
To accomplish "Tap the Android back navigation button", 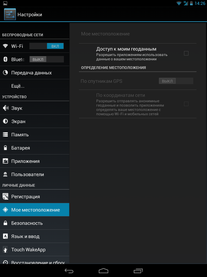I will pos(69,271).
